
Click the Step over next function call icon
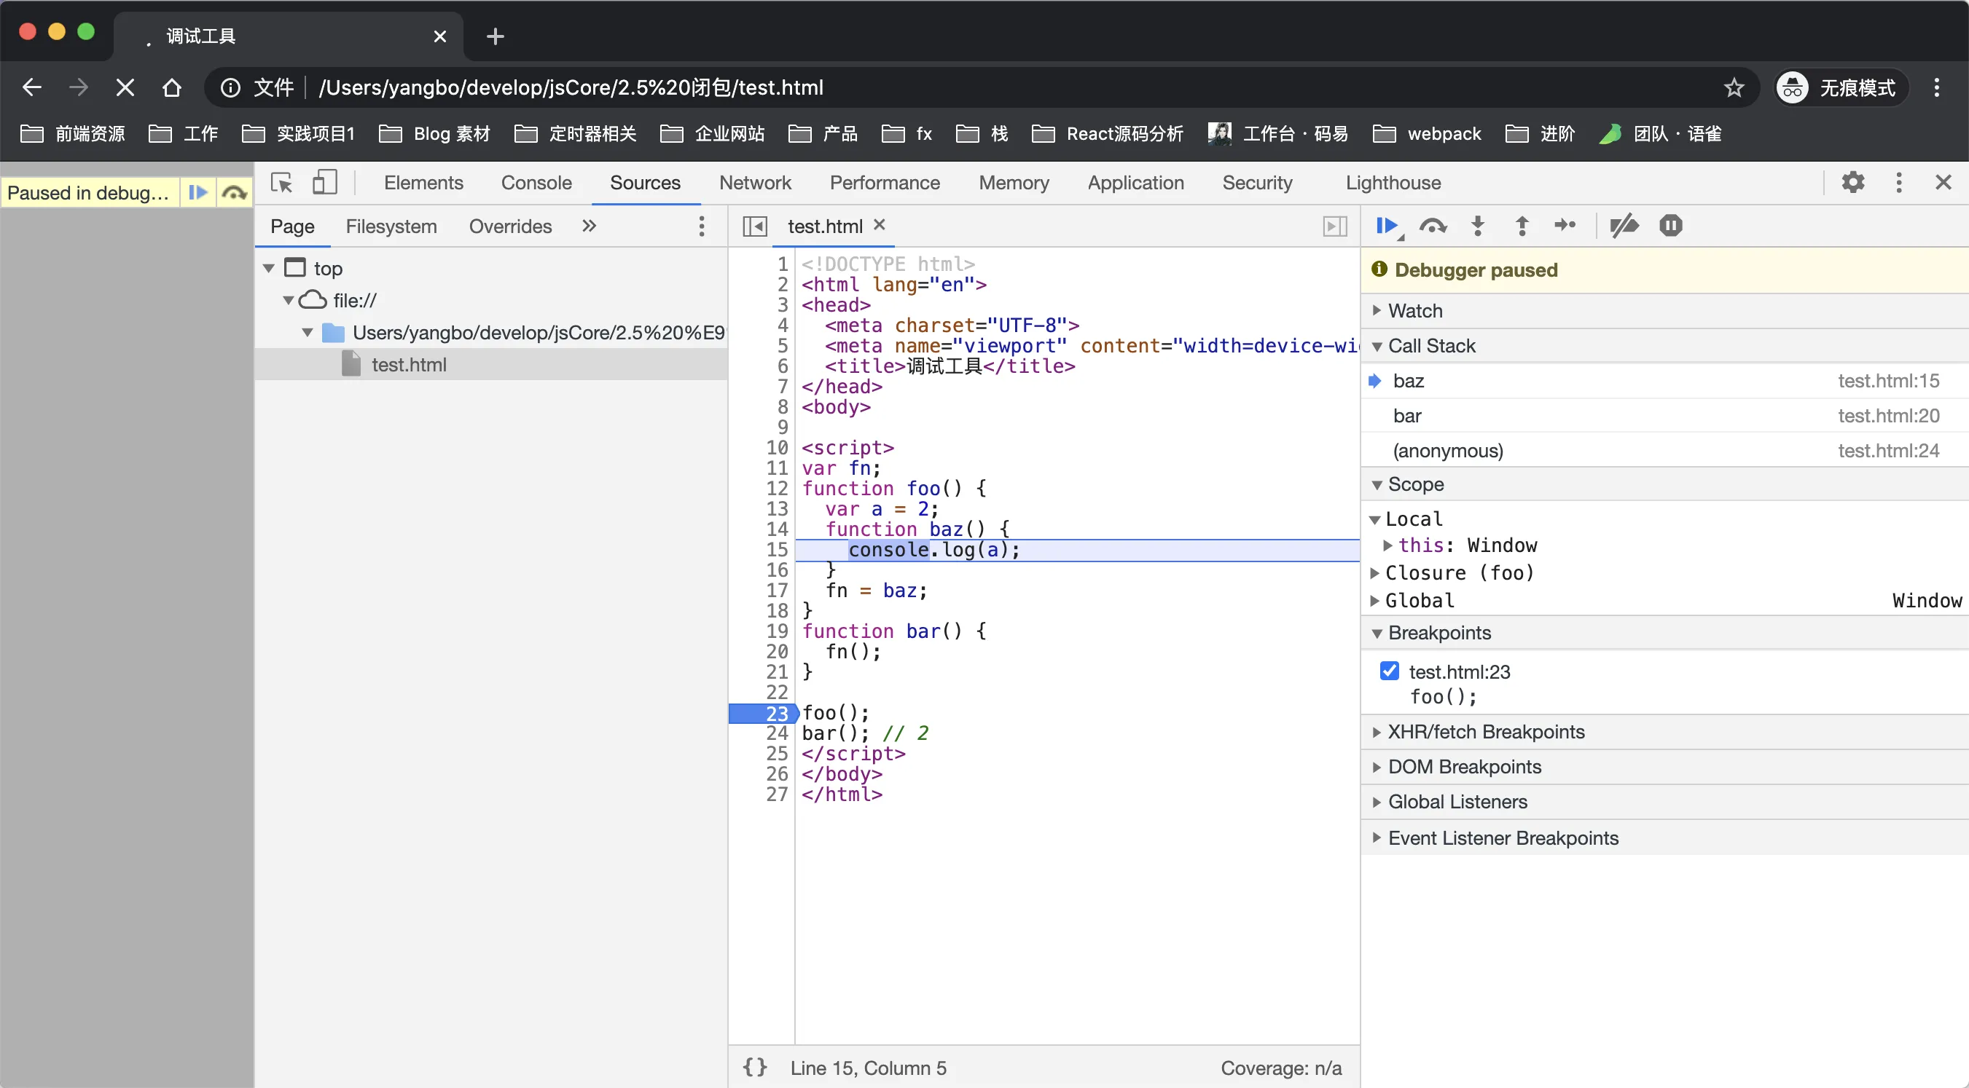point(1433,226)
